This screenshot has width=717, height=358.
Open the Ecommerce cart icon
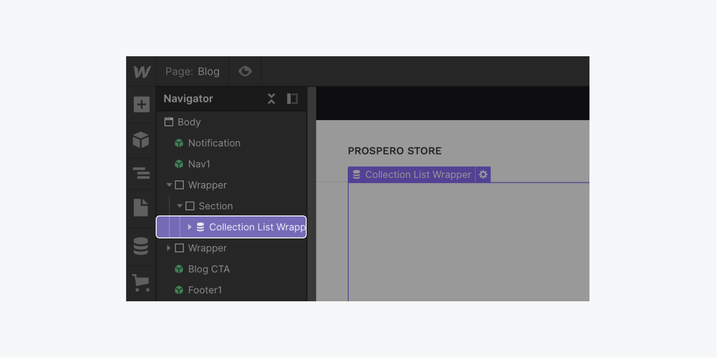point(141,283)
